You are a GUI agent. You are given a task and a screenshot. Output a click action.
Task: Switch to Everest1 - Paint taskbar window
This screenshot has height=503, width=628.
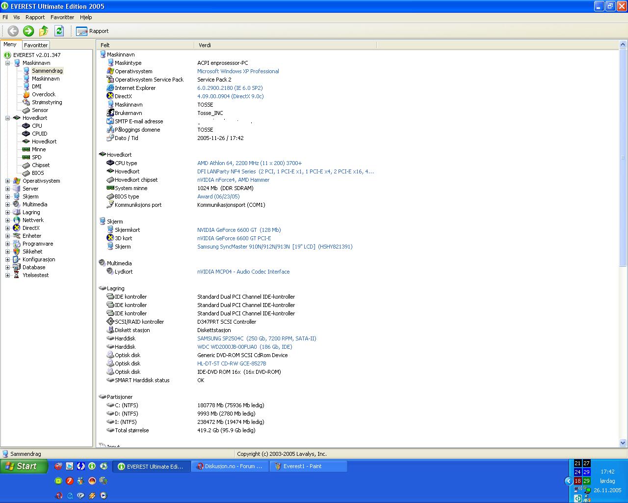(309, 466)
